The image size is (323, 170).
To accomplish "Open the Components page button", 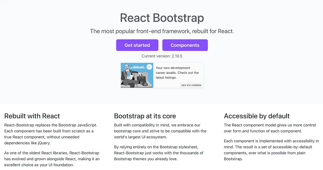I will point(185,45).
